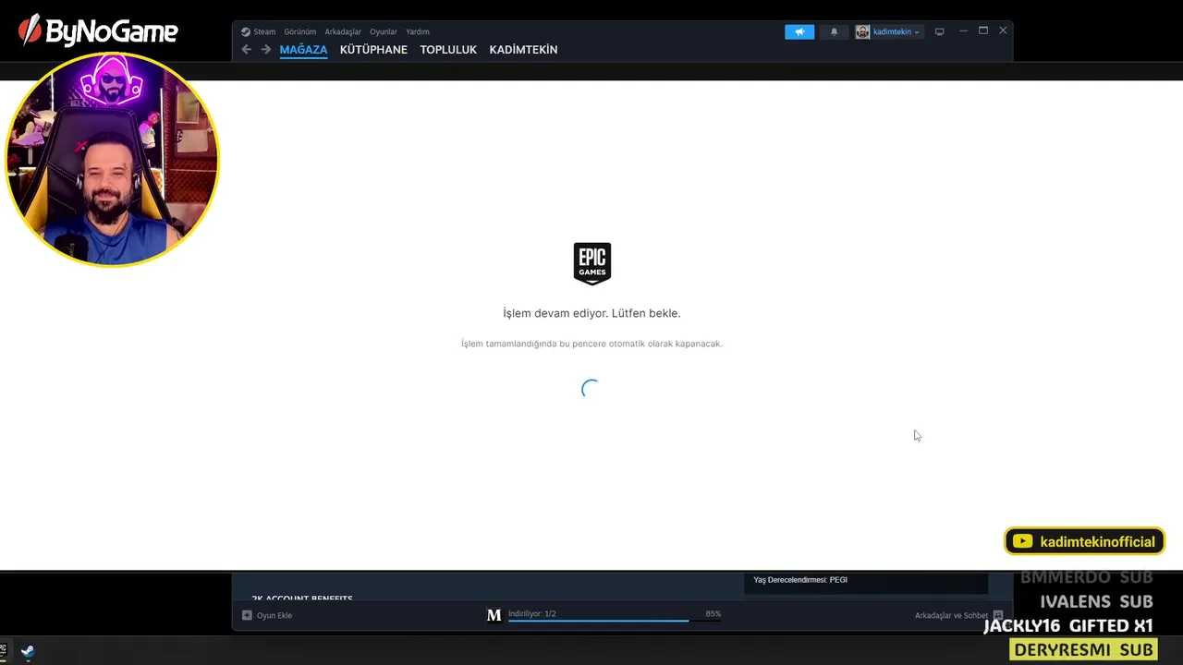The height and width of the screenshot is (665, 1183).
Task: Click the download progress bar at 85%
Action: coord(615,621)
